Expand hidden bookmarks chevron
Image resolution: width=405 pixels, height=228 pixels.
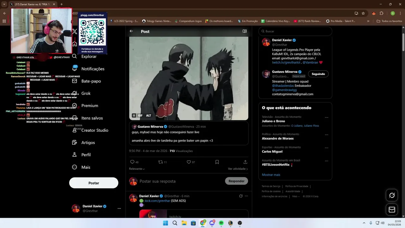(368, 21)
